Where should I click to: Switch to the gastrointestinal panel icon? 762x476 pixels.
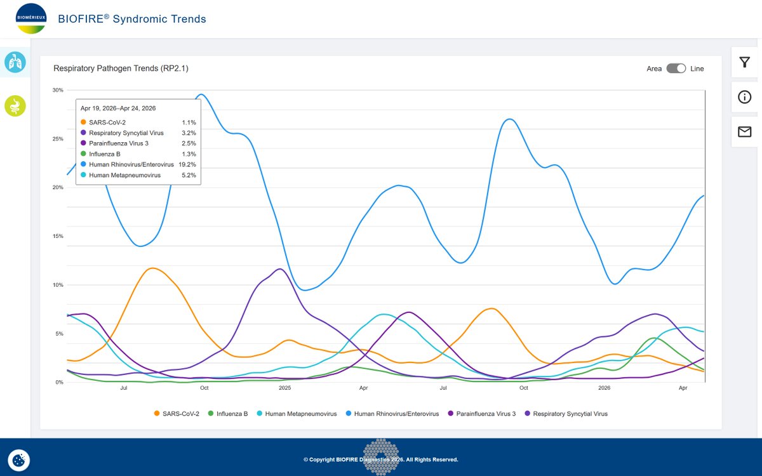(15, 106)
